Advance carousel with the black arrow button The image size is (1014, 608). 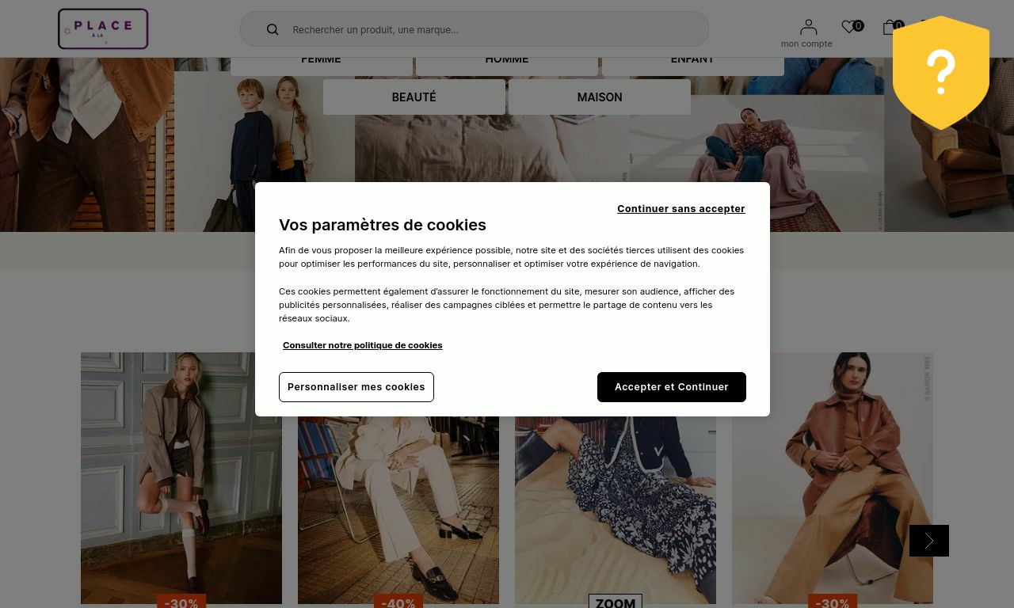pyautogui.click(x=929, y=541)
